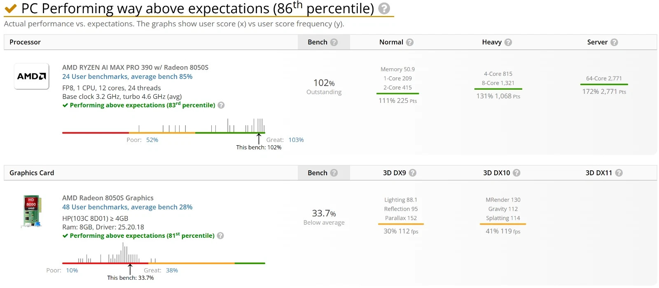The width and height of the screenshot is (659, 288).
Task: Select the Graphics Card Bench column header
Action: coord(324,173)
